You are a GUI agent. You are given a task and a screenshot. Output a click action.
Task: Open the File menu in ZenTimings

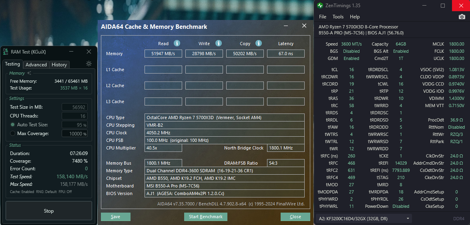(323, 17)
